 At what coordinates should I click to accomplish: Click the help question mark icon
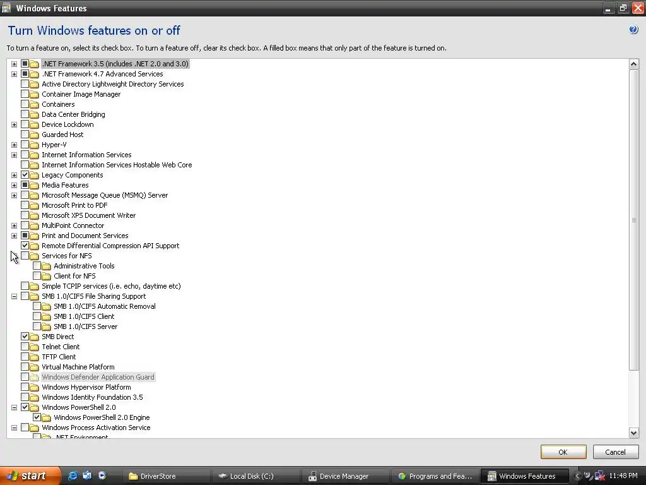coord(633,30)
